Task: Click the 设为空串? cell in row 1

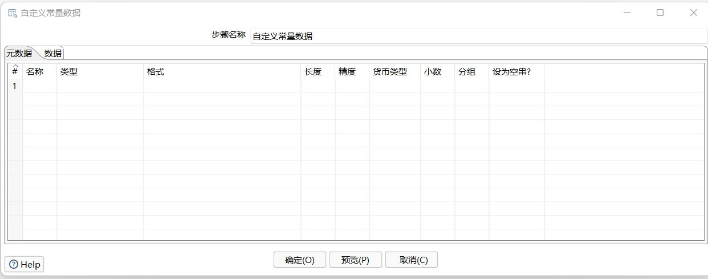Action: [516, 86]
